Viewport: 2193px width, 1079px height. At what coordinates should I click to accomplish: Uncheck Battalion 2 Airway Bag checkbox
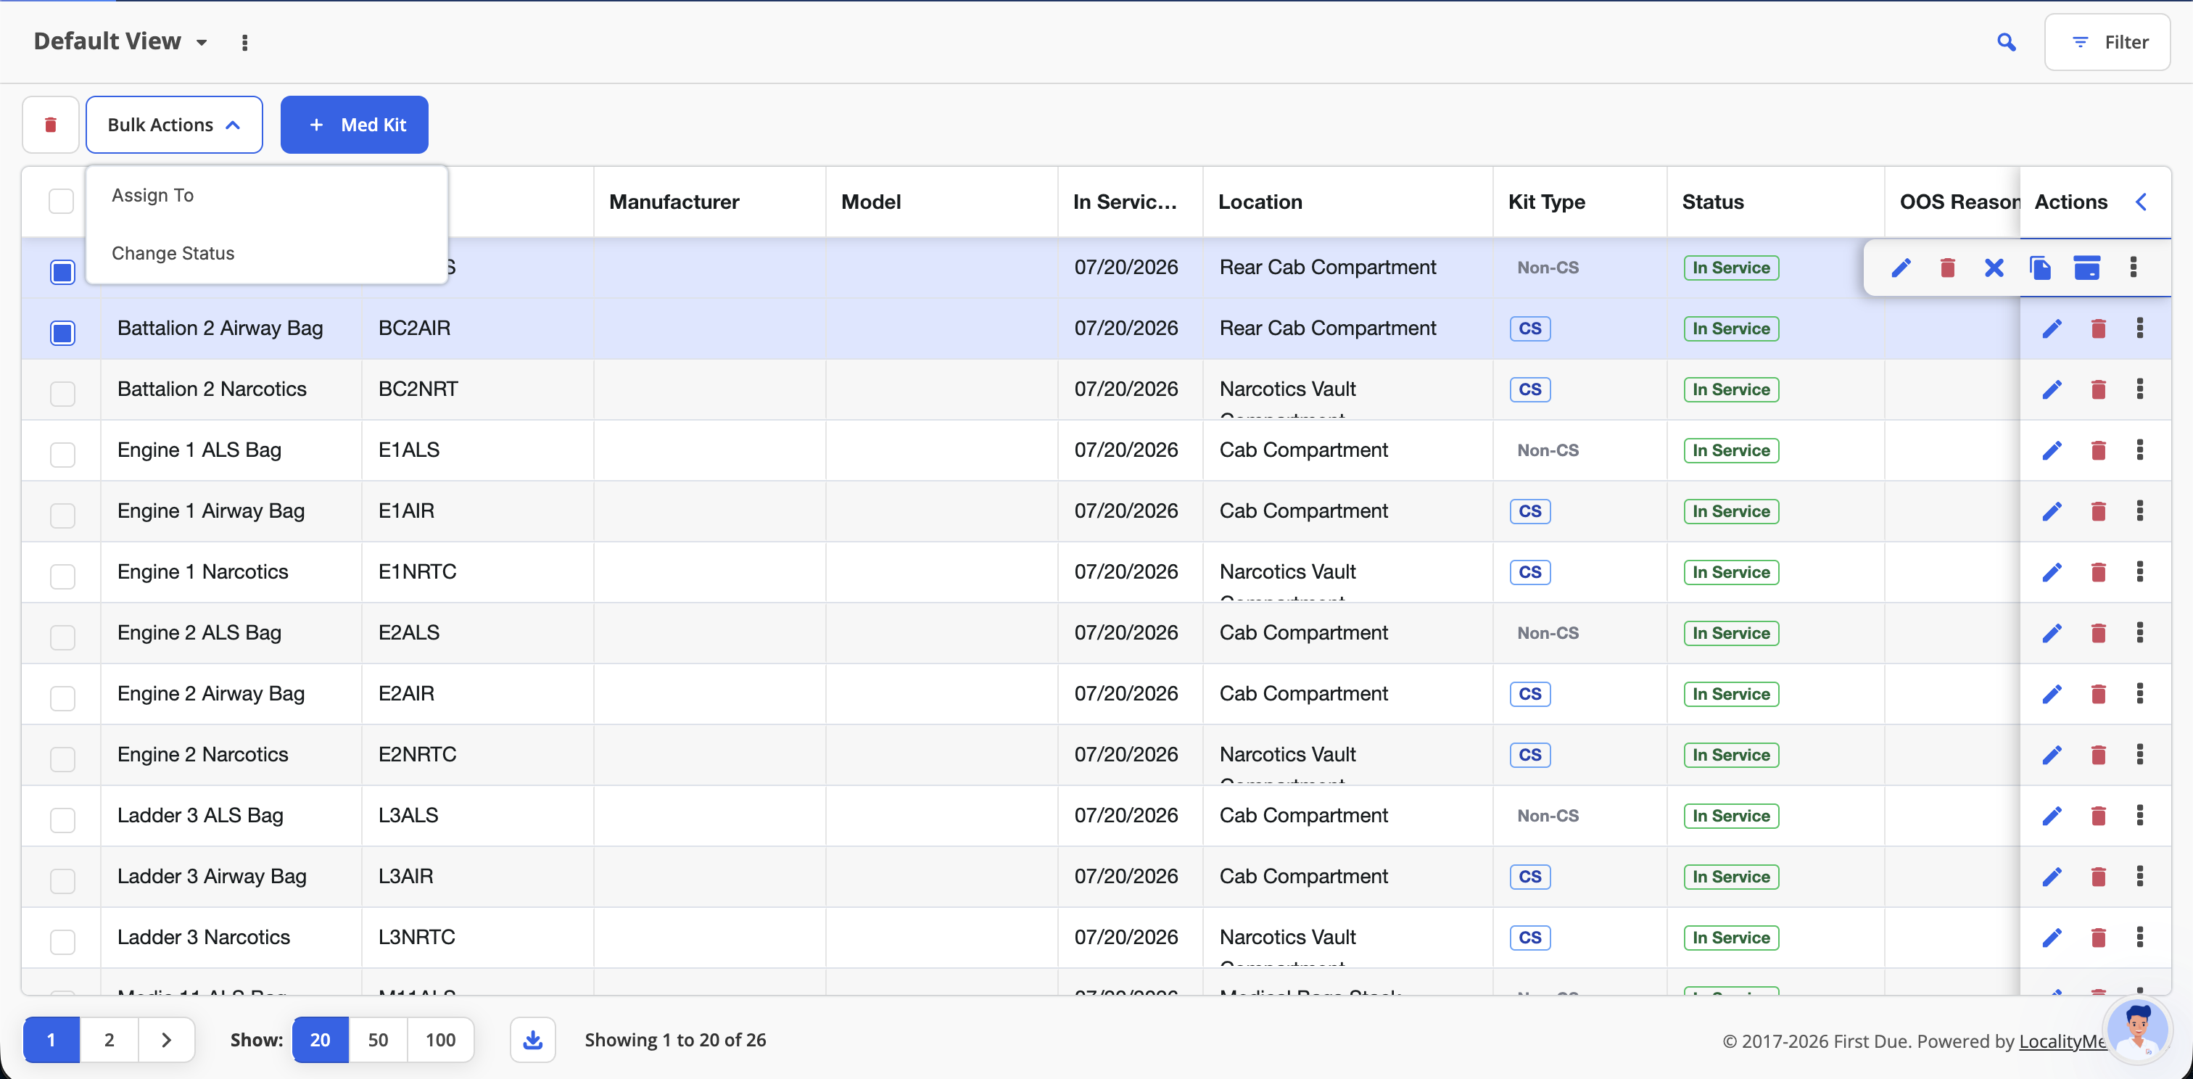pos(62,333)
